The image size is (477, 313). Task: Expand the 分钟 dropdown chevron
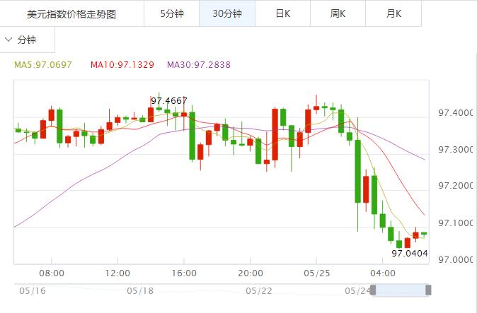[x=9, y=40]
